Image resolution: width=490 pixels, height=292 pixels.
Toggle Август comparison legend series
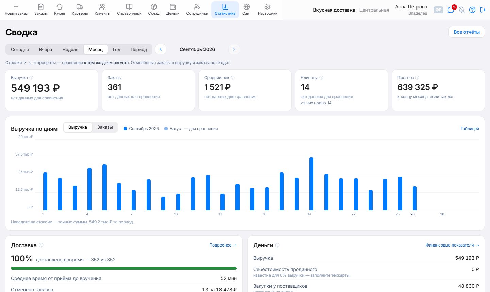pos(191,129)
